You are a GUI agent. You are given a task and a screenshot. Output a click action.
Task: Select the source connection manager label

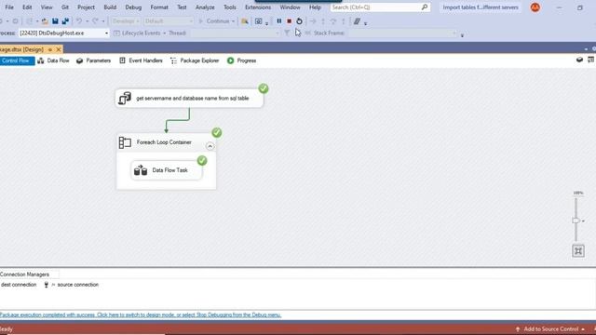click(77, 285)
